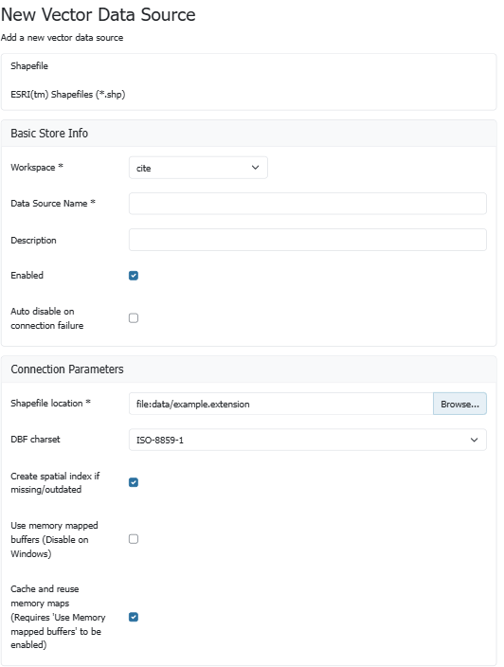Click the Auto disable on connection failure label
This screenshot has width=504, height=667.
point(46,318)
